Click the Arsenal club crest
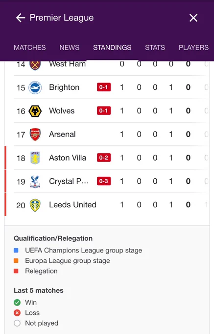Viewport: 214px width, 334px height. point(35,135)
